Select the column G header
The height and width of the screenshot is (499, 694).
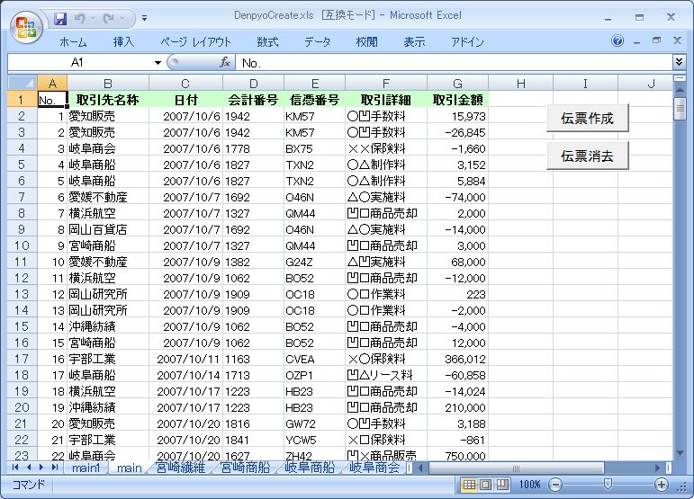coord(457,84)
